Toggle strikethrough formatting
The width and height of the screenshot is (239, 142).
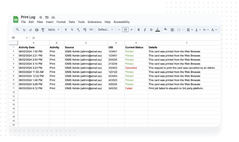(151, 30)
